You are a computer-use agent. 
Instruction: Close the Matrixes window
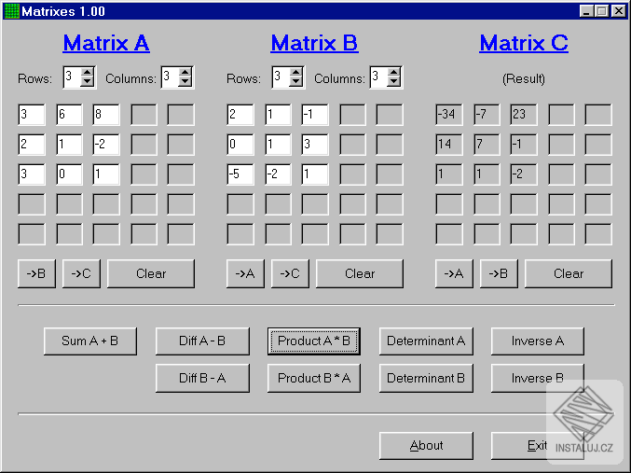click(x=619, y=11)
